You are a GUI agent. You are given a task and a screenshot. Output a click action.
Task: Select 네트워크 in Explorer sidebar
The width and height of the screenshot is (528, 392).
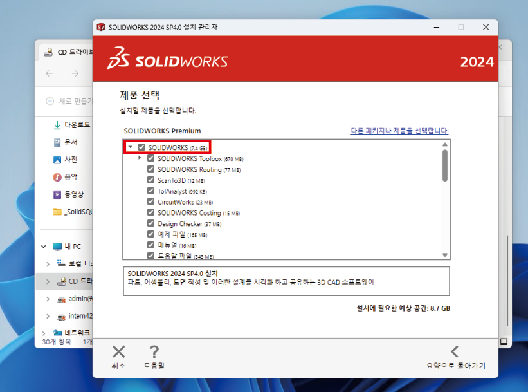pyautogui.click(x=71, y=333)
